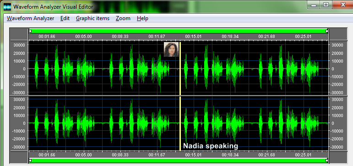Viewport: 353px width, 166px height.
Task: Click the 00:08.33 mark on bottom ruler
Action: pyautogui.click(x=120, y=155)
